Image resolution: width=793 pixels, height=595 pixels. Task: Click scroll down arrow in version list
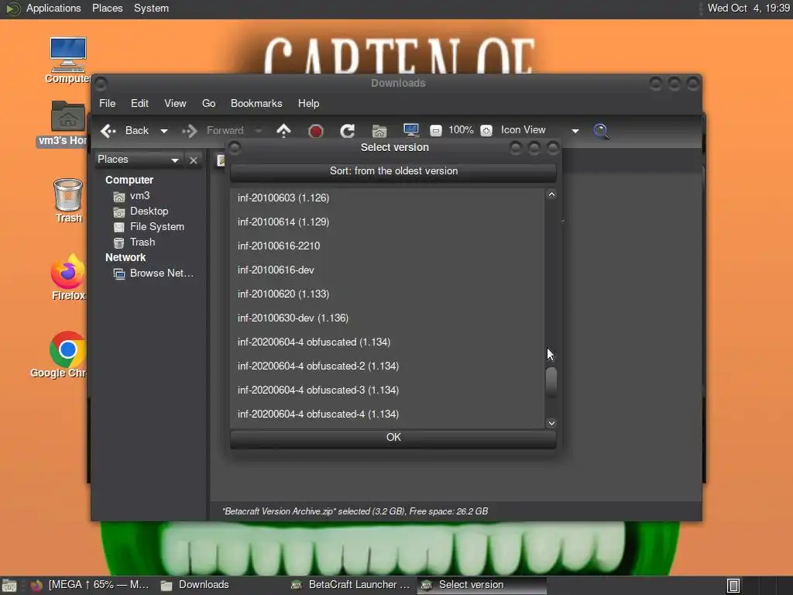tap(551, 423)
